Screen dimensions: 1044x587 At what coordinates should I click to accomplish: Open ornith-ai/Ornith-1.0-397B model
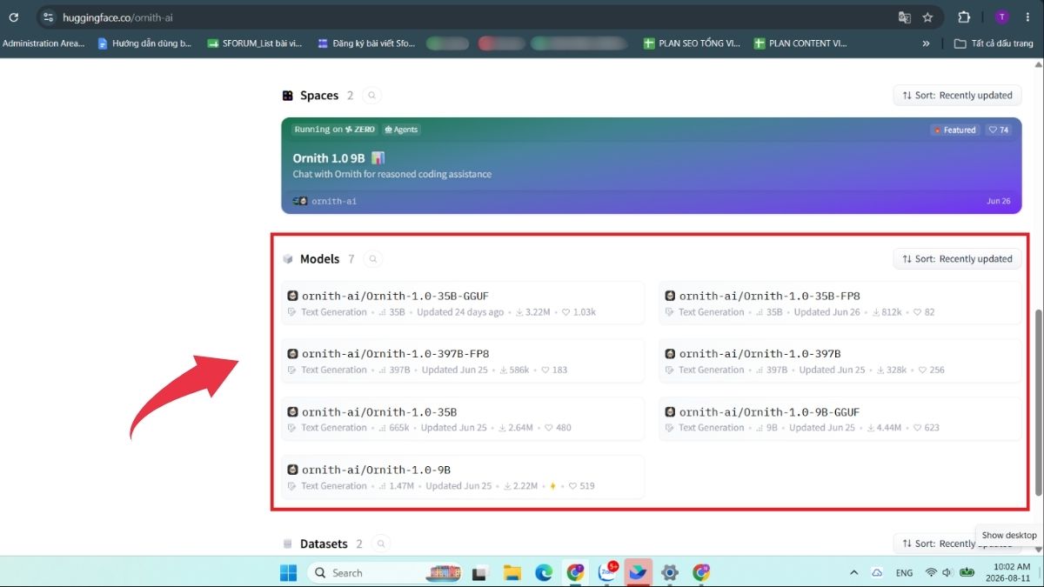pyautogui.click(x=840, y=361)
